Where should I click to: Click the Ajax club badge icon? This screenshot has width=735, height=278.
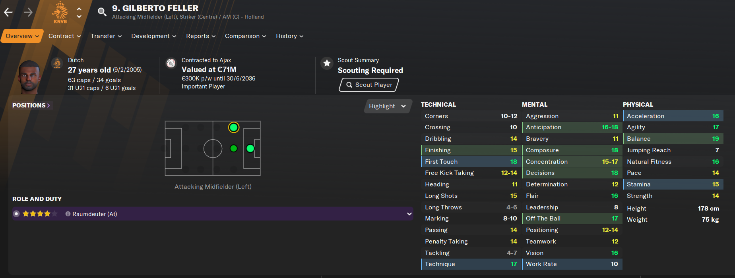(171, 63)
